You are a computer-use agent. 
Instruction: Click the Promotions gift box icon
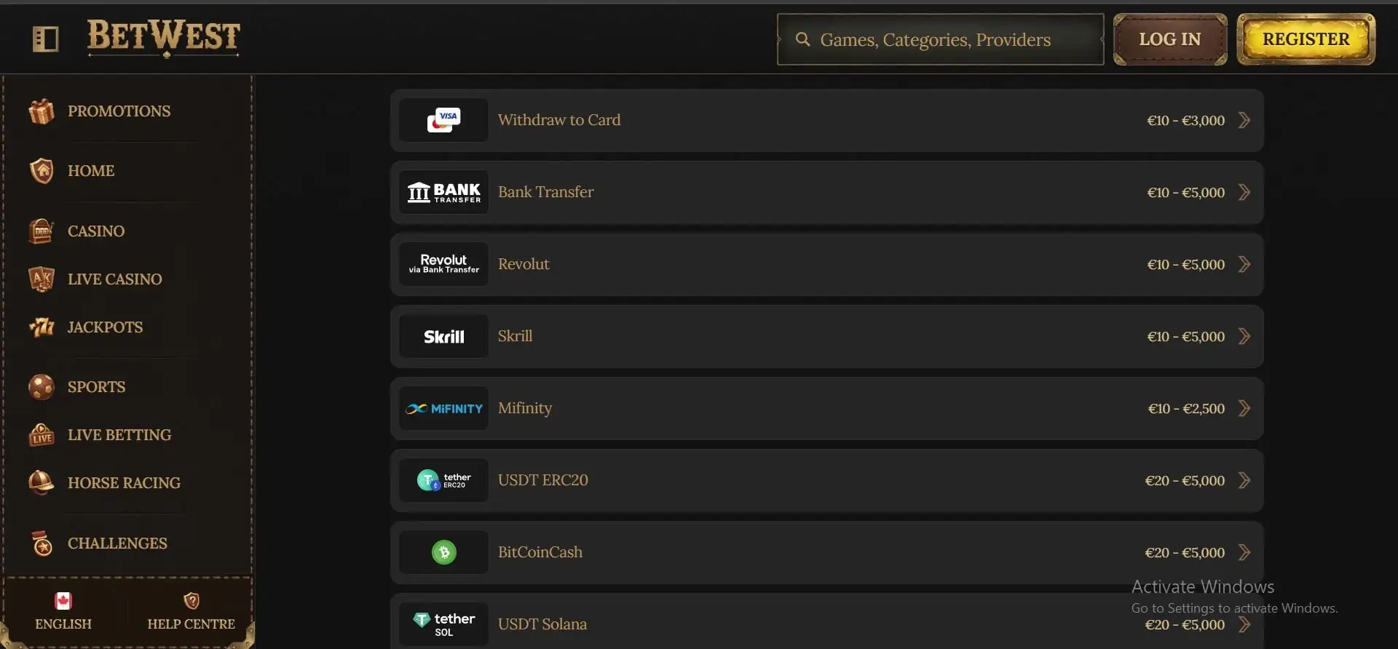42,111
